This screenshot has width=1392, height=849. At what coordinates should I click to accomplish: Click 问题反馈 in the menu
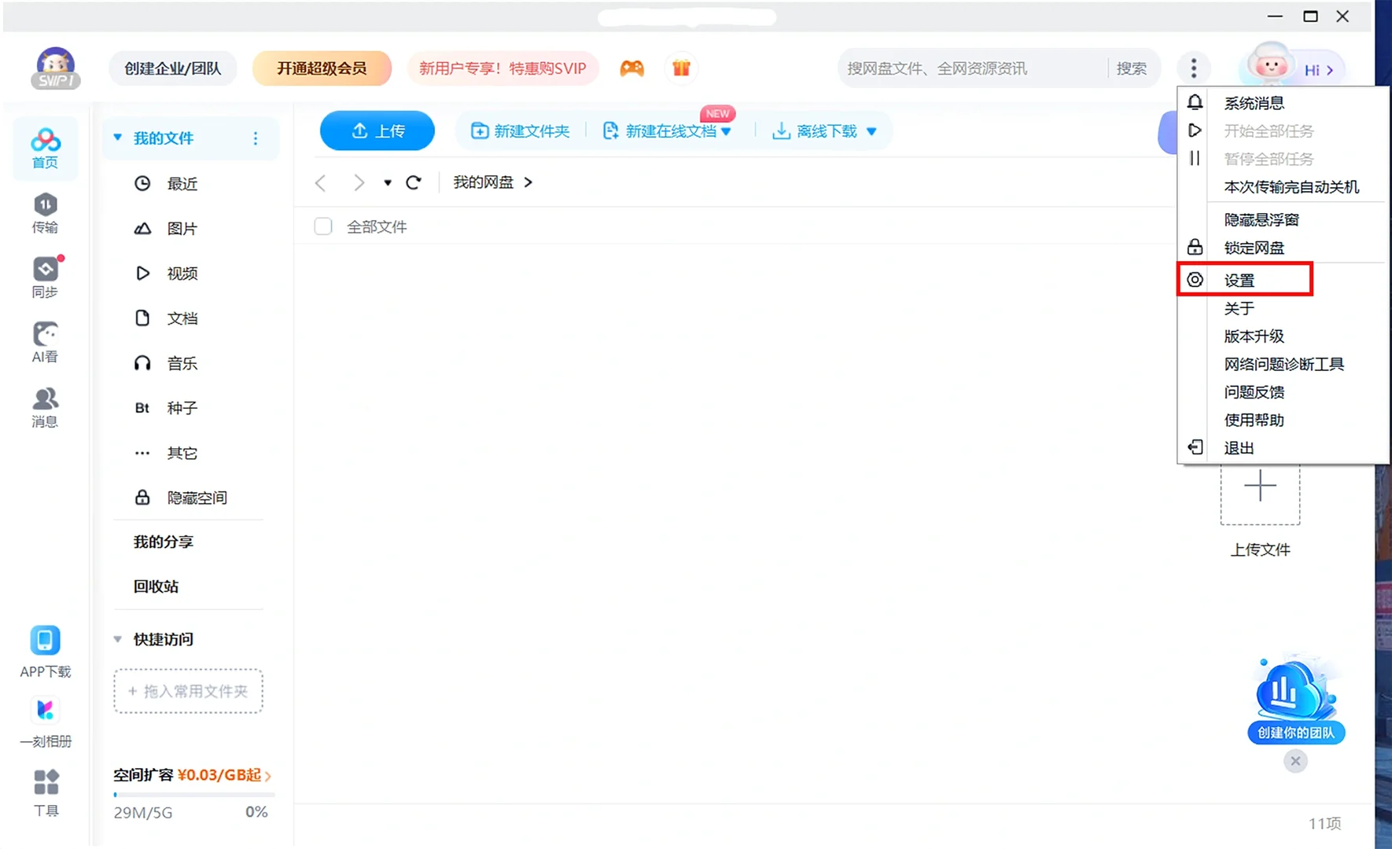click(1254, 391)
